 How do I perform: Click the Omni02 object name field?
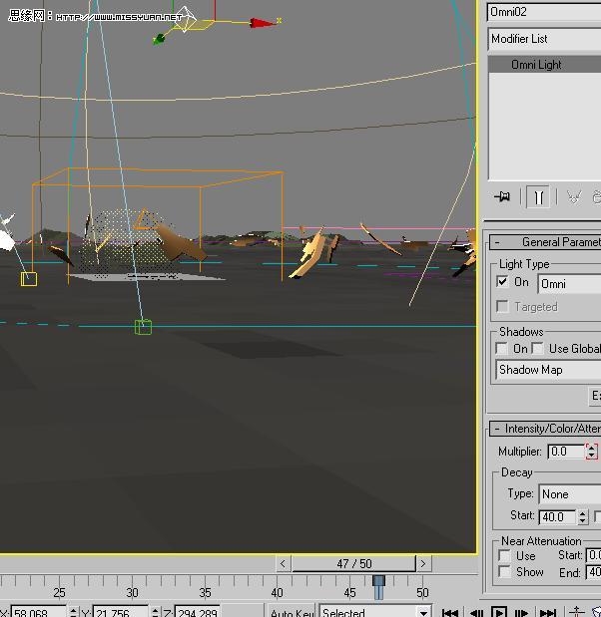point(544,12)
